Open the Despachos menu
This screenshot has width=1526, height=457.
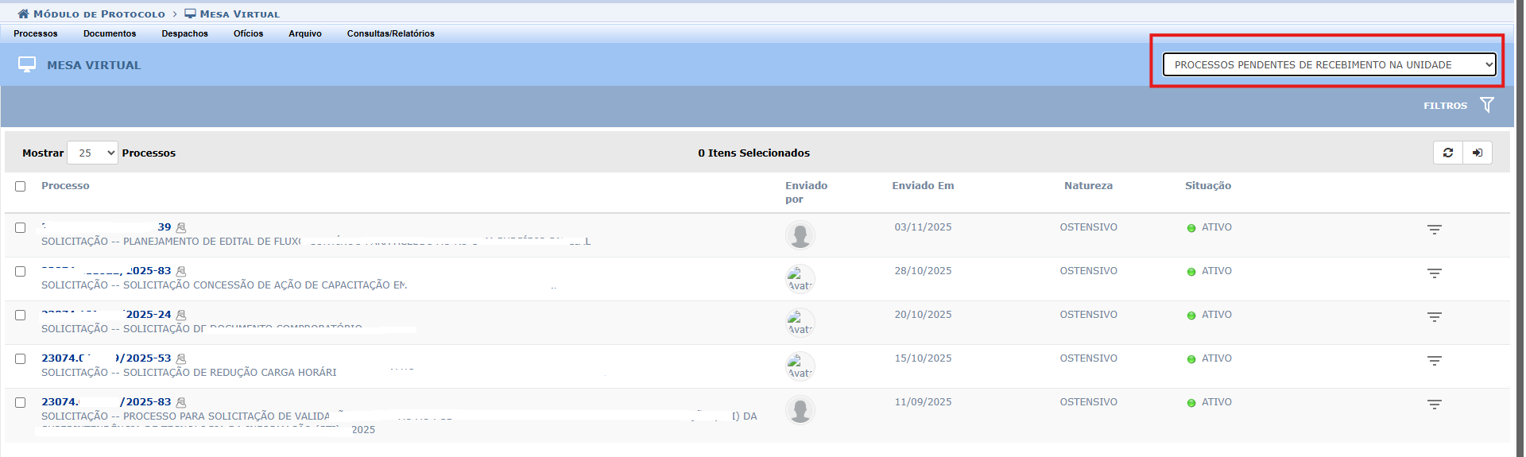(184, 33)
